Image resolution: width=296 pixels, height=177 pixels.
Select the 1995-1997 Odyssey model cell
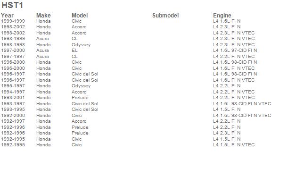click(81, 86)
